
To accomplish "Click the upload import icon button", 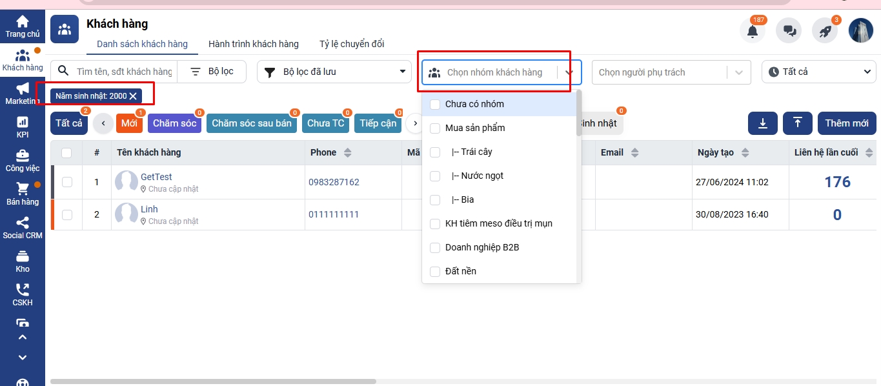I will coord(797,123).
